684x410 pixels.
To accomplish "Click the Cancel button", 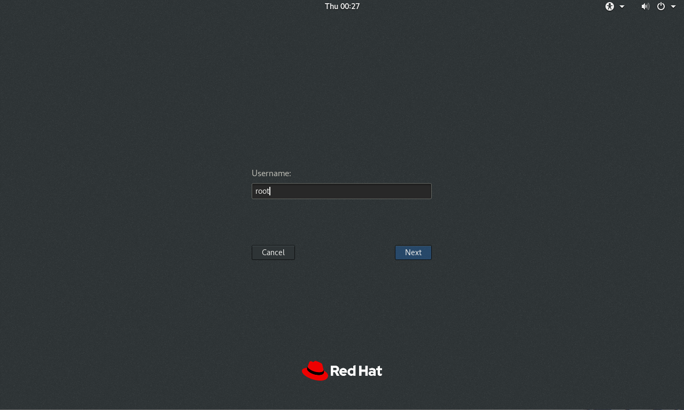I will coord(273,253).
